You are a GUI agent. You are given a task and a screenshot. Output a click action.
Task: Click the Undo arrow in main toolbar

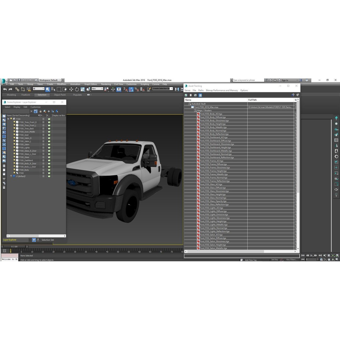pos(5,89)
